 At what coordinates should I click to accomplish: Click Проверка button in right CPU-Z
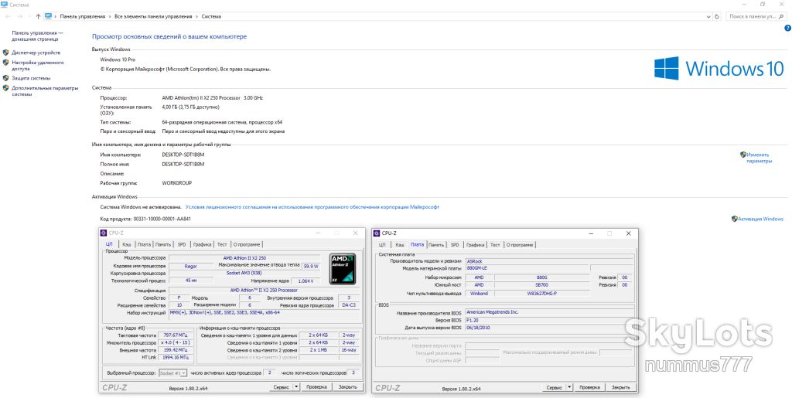click(590, 387)
